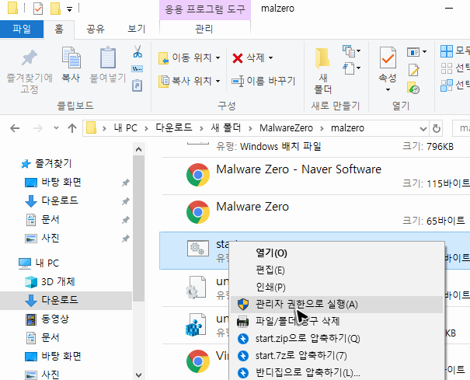Switch to the View (보기) tab
Screen dimensions: 470x380
[137, 29]
